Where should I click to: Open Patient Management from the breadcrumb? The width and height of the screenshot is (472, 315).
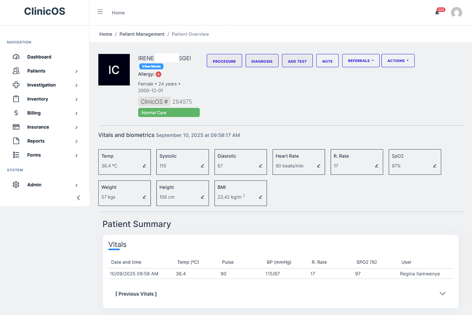(142, 34)
